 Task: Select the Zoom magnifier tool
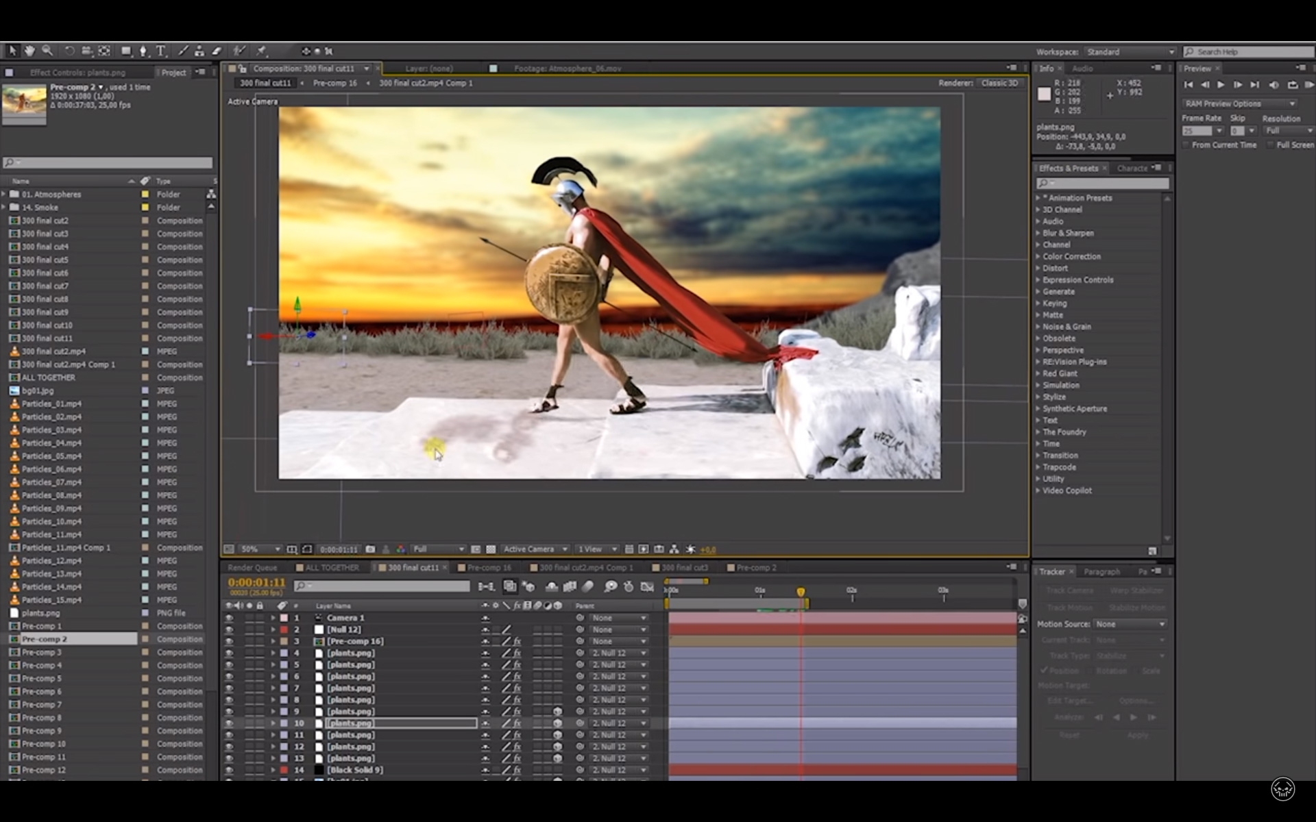point(47,51)
